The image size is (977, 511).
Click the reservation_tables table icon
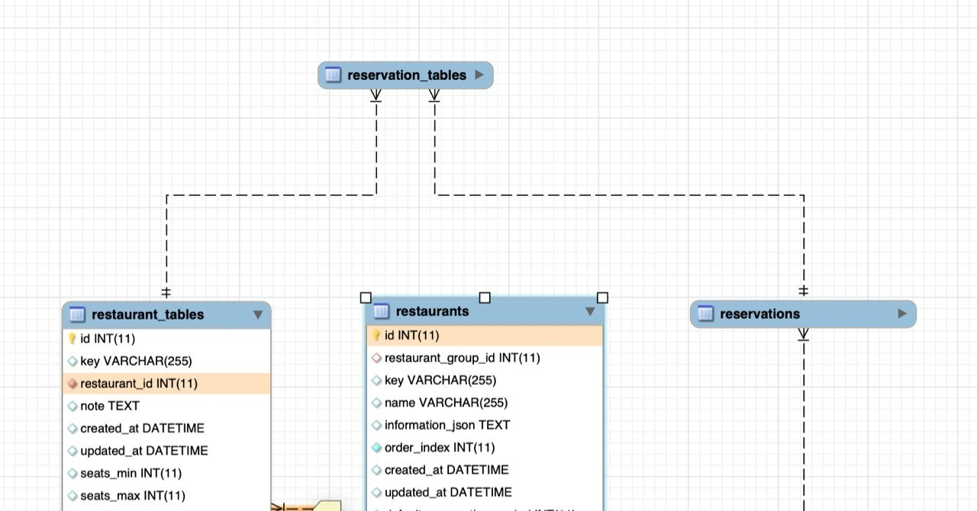click(333, 75)
